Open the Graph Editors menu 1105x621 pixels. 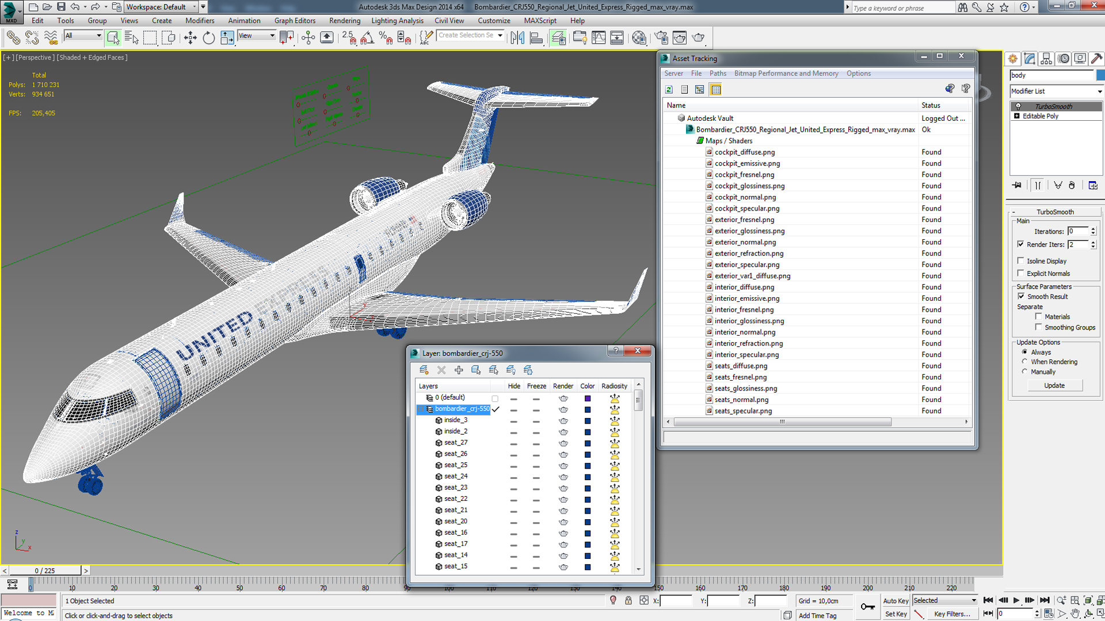click(295, 21)
